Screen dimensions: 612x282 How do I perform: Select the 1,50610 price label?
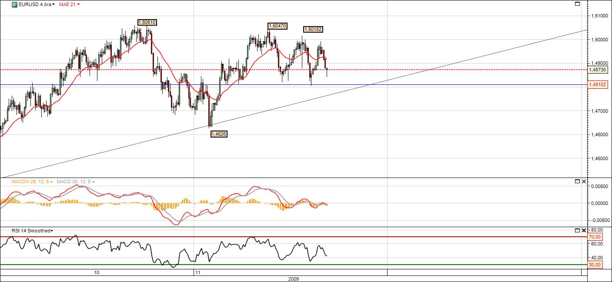click(147, 22)
